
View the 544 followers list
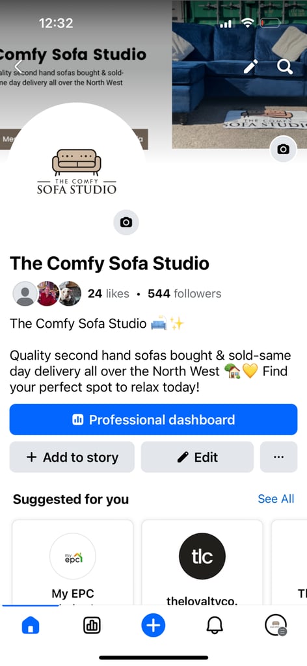coord(184,293)
